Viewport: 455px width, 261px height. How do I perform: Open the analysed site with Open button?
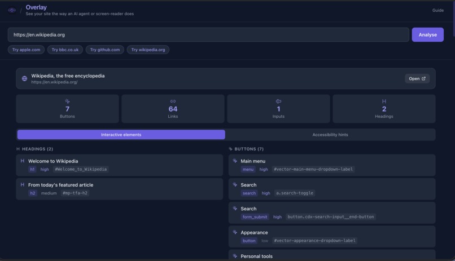click(417, 78)
